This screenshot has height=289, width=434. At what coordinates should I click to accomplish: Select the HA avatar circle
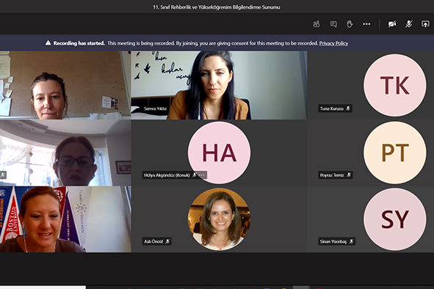pos(220,153)
